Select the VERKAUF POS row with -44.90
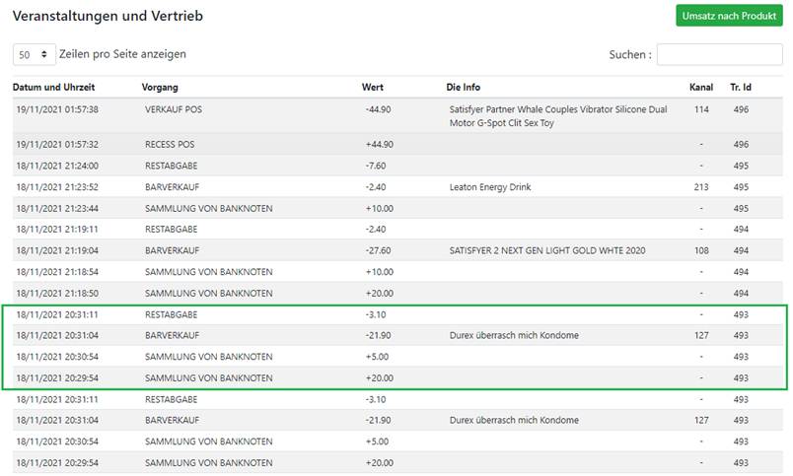 click(x=397, y=115)
